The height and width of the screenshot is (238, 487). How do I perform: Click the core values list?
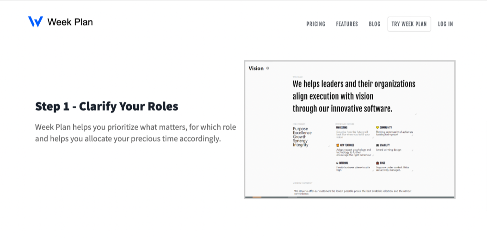pos(302,137)
